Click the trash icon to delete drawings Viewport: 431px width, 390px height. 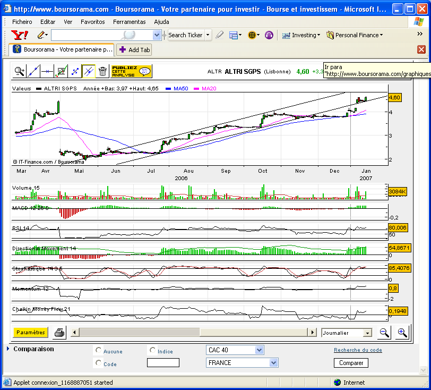tap(102, 72)
